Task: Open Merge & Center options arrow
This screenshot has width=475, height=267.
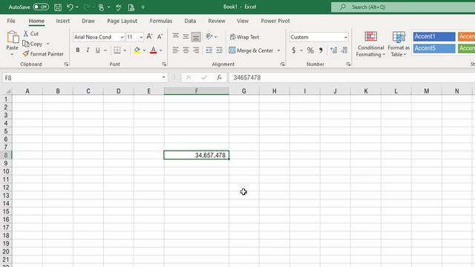Action: tap(278, 50)
